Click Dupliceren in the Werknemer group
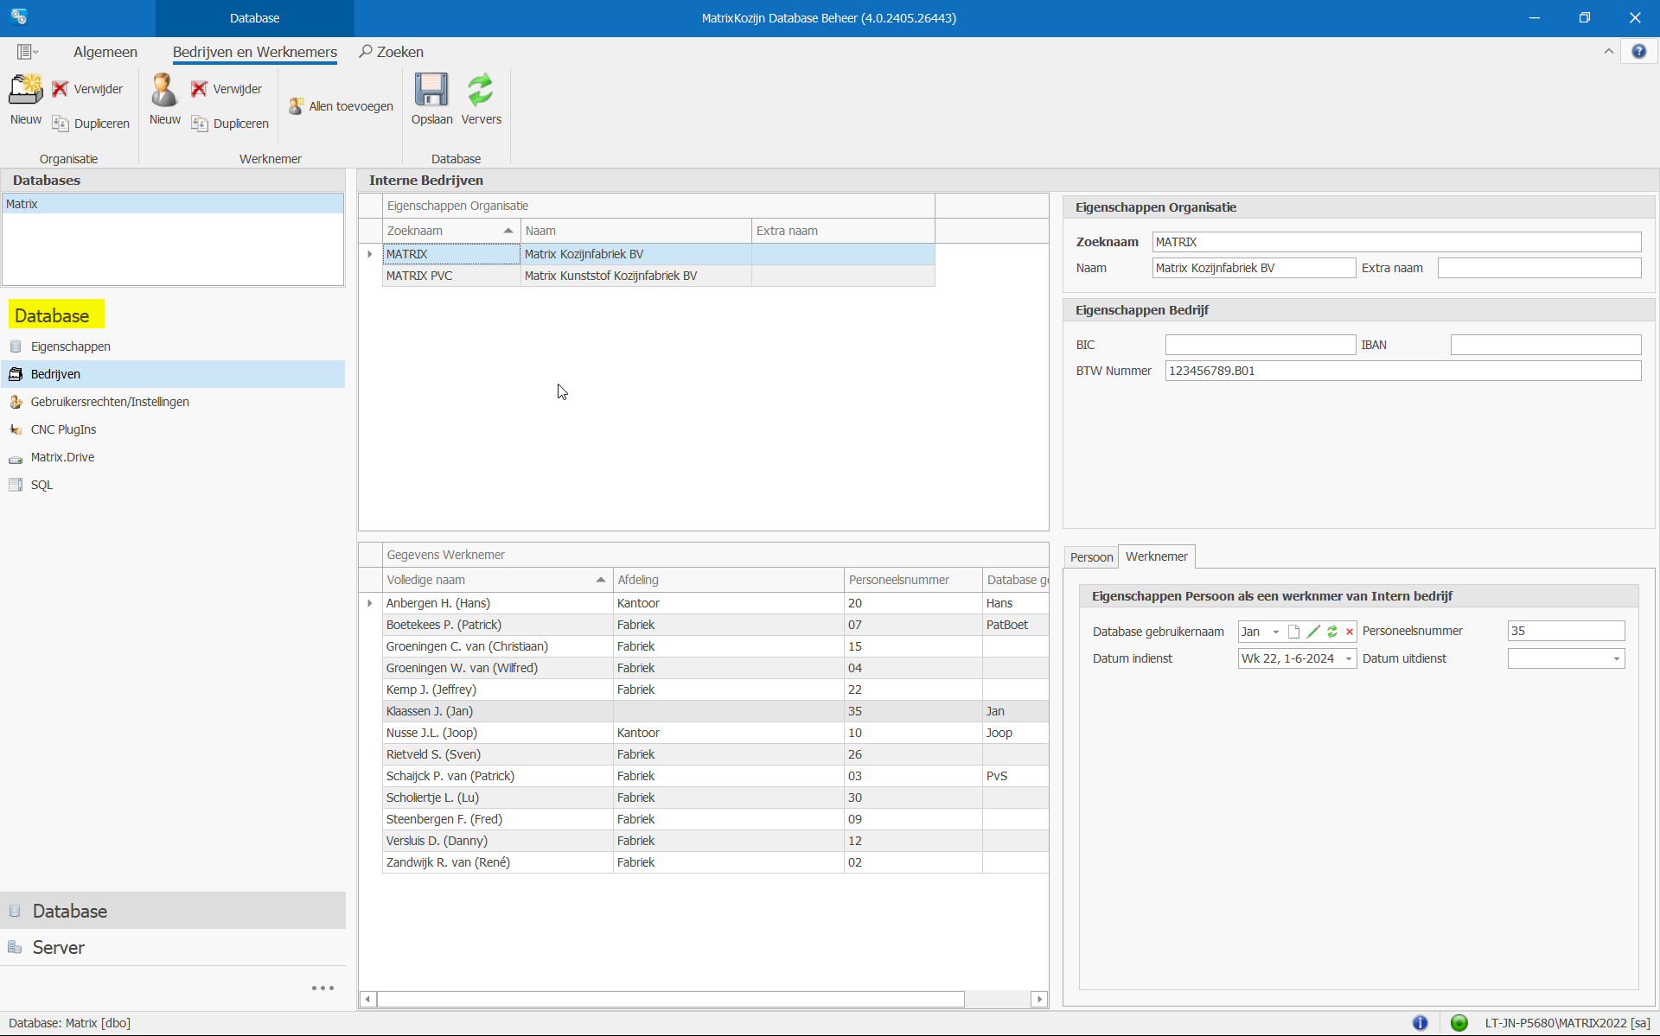This screenshot has height=1036, width=1660. pos(230,124)
